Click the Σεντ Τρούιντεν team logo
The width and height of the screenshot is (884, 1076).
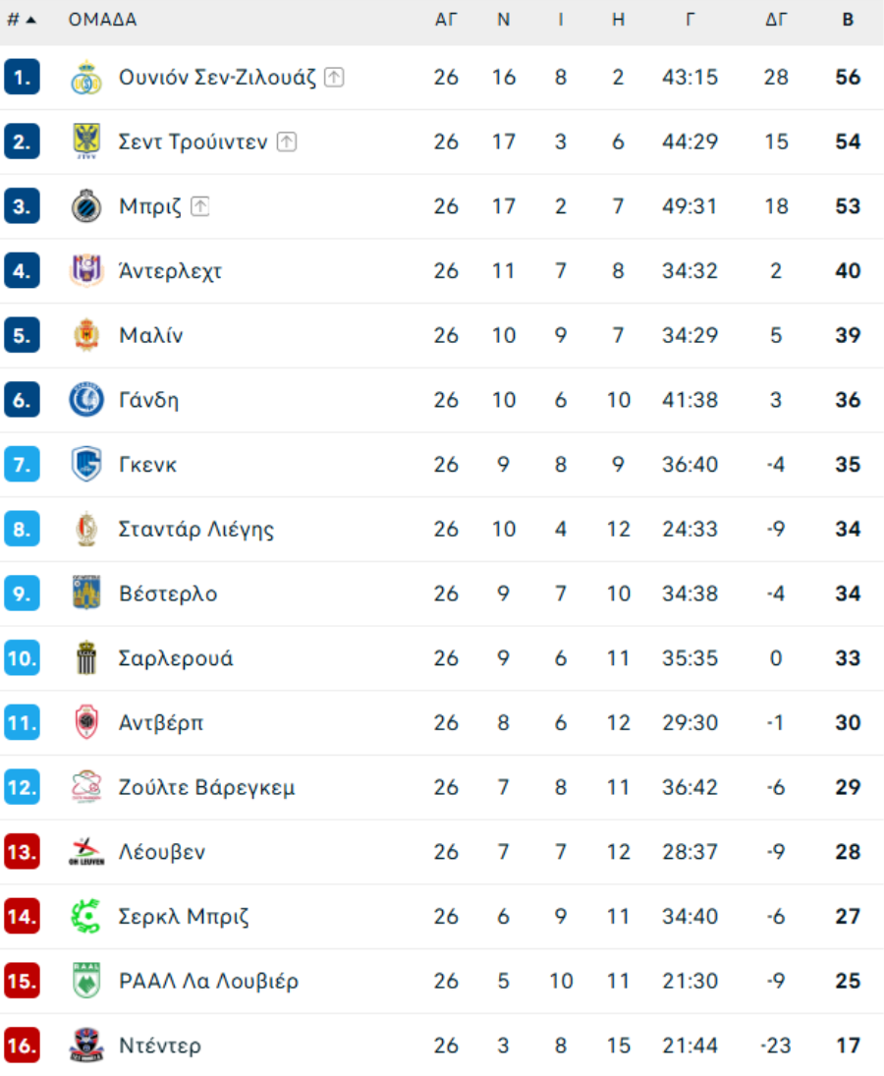point(86,142)
